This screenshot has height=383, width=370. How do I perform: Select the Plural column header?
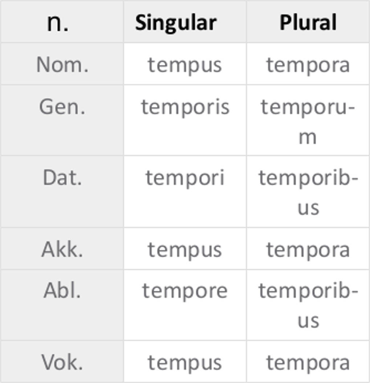pyautogui.click(x=308, y=22)
